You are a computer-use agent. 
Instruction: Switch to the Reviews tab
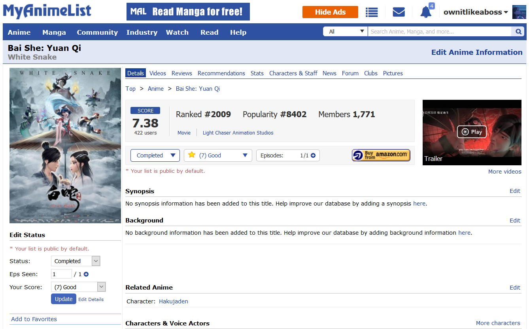[182, 73]
